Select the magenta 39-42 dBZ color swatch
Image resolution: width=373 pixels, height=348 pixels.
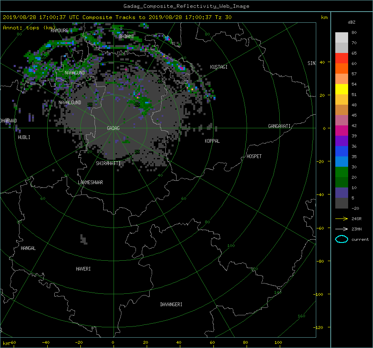click(342, 130)
